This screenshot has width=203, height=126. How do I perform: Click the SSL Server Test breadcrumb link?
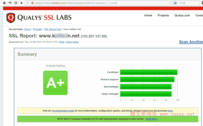click(52, 29)
